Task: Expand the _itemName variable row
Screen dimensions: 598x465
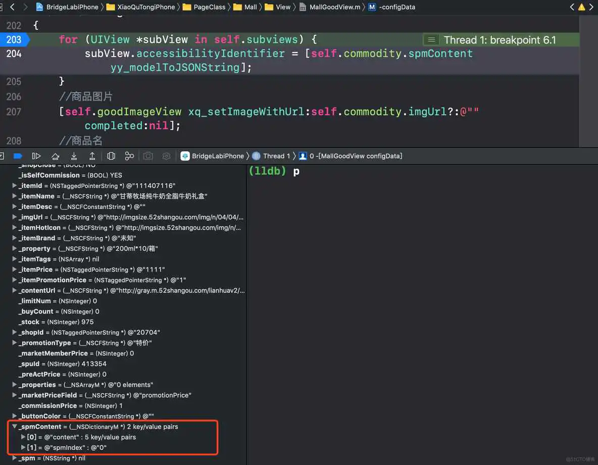Action: pyautogui.click(x=15, y=196)
